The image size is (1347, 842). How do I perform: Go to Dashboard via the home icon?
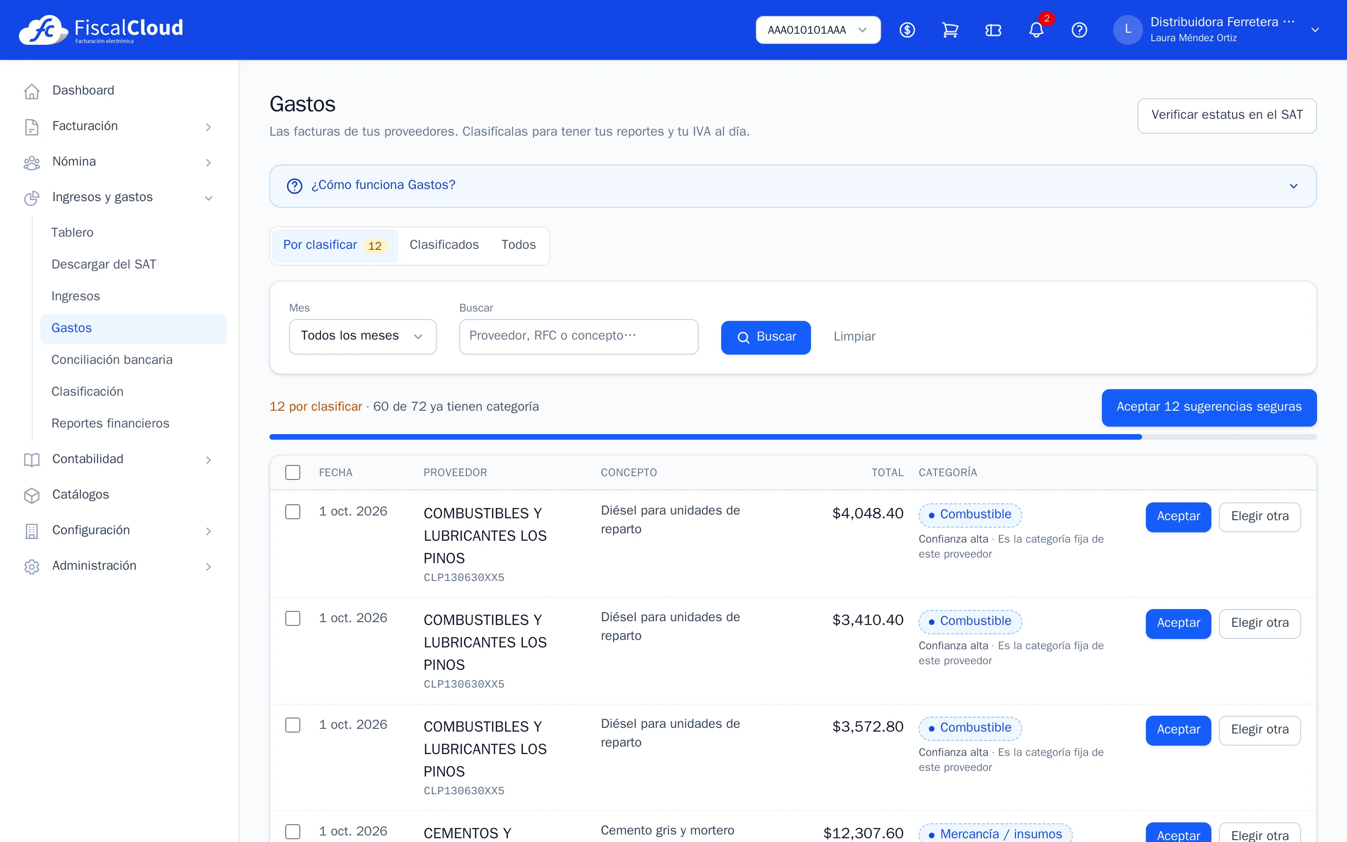[32, 91]
